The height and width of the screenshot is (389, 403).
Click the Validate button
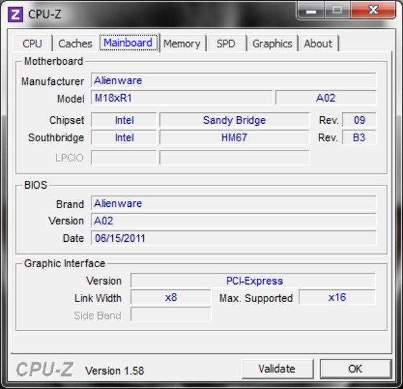[x=277, y=369]
